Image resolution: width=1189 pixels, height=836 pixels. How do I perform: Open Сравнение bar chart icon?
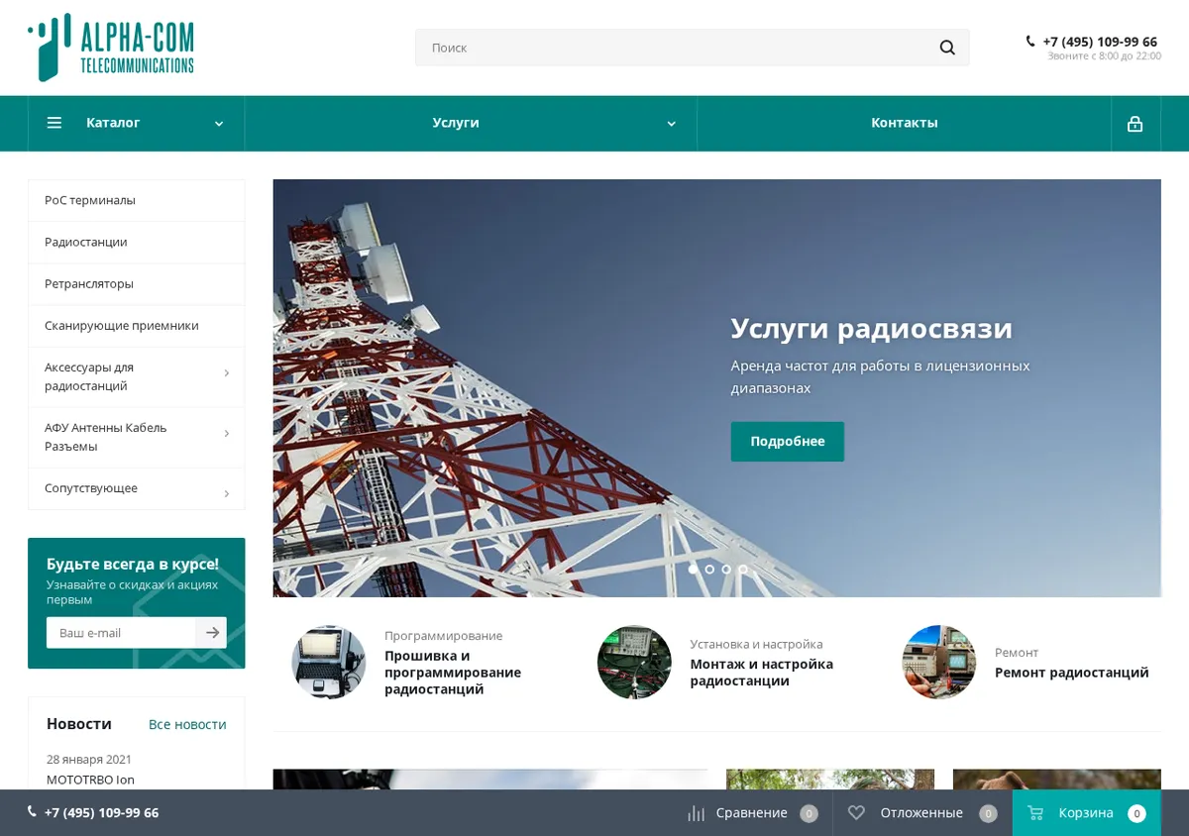[696, 813]
